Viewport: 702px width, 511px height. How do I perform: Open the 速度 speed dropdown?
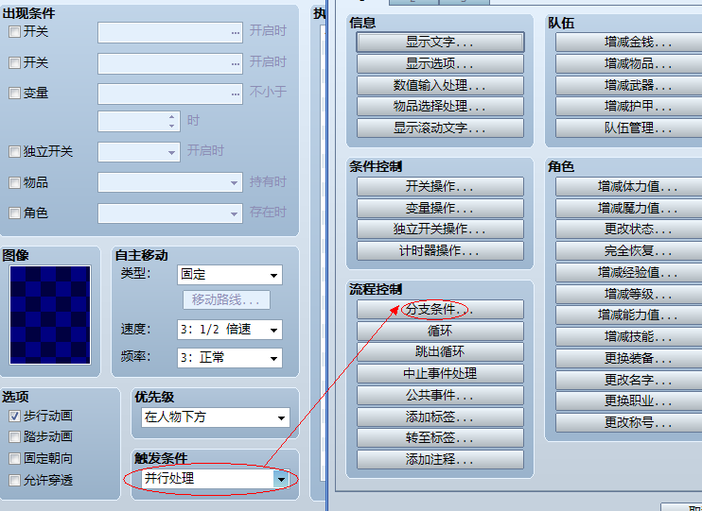pos(230,330)
